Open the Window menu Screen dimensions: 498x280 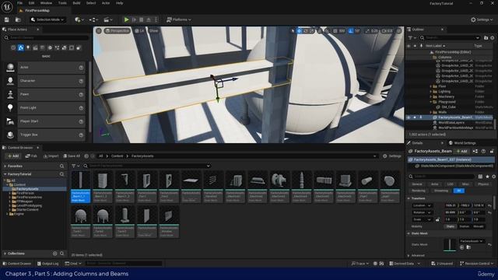point(46,3)
